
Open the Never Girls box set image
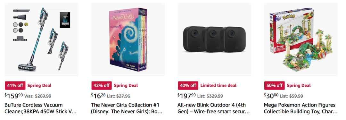tap(128, 39)
